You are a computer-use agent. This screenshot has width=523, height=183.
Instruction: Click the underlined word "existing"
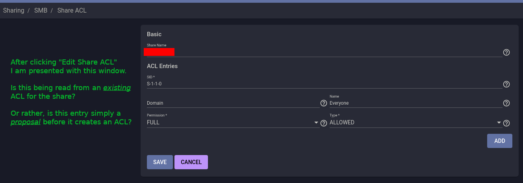click(x=117, y=88)
